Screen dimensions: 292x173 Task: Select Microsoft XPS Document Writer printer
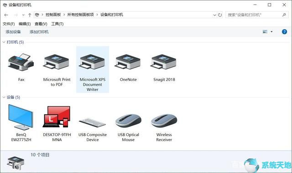(x=92, y=69)
